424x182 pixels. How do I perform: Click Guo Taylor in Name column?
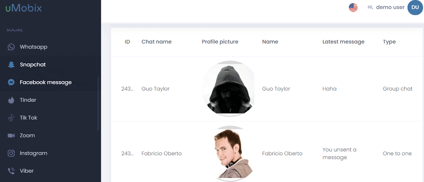[276, 89]
